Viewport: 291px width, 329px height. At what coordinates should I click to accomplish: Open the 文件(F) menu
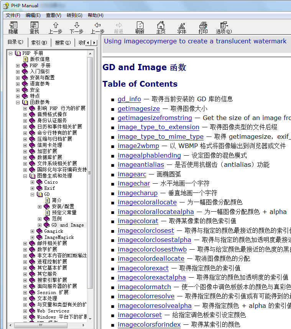(x=13, y=15)
